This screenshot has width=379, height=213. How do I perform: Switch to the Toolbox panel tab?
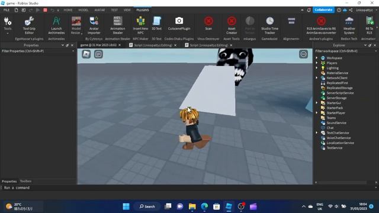tap(25, 181)
